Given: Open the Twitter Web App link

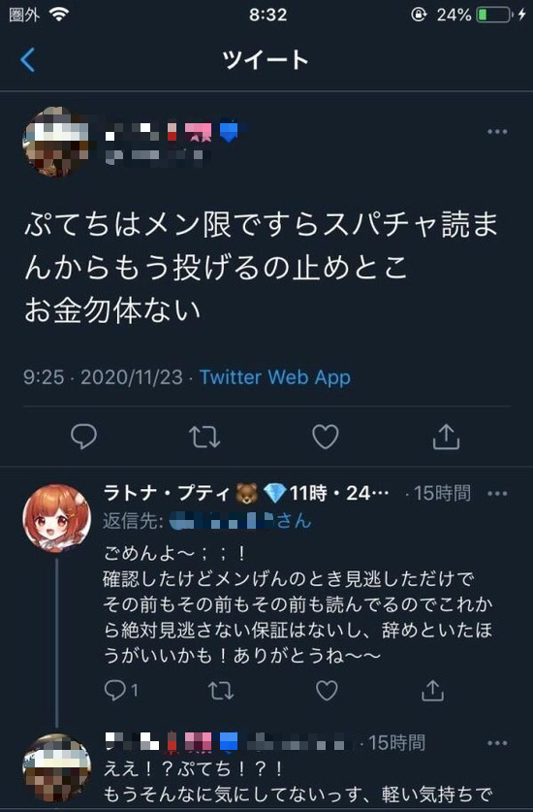Looking at the screenshot, I should point(275,377).
